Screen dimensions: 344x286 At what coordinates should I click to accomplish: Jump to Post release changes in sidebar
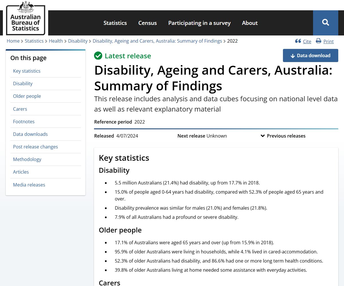point(36,147)
